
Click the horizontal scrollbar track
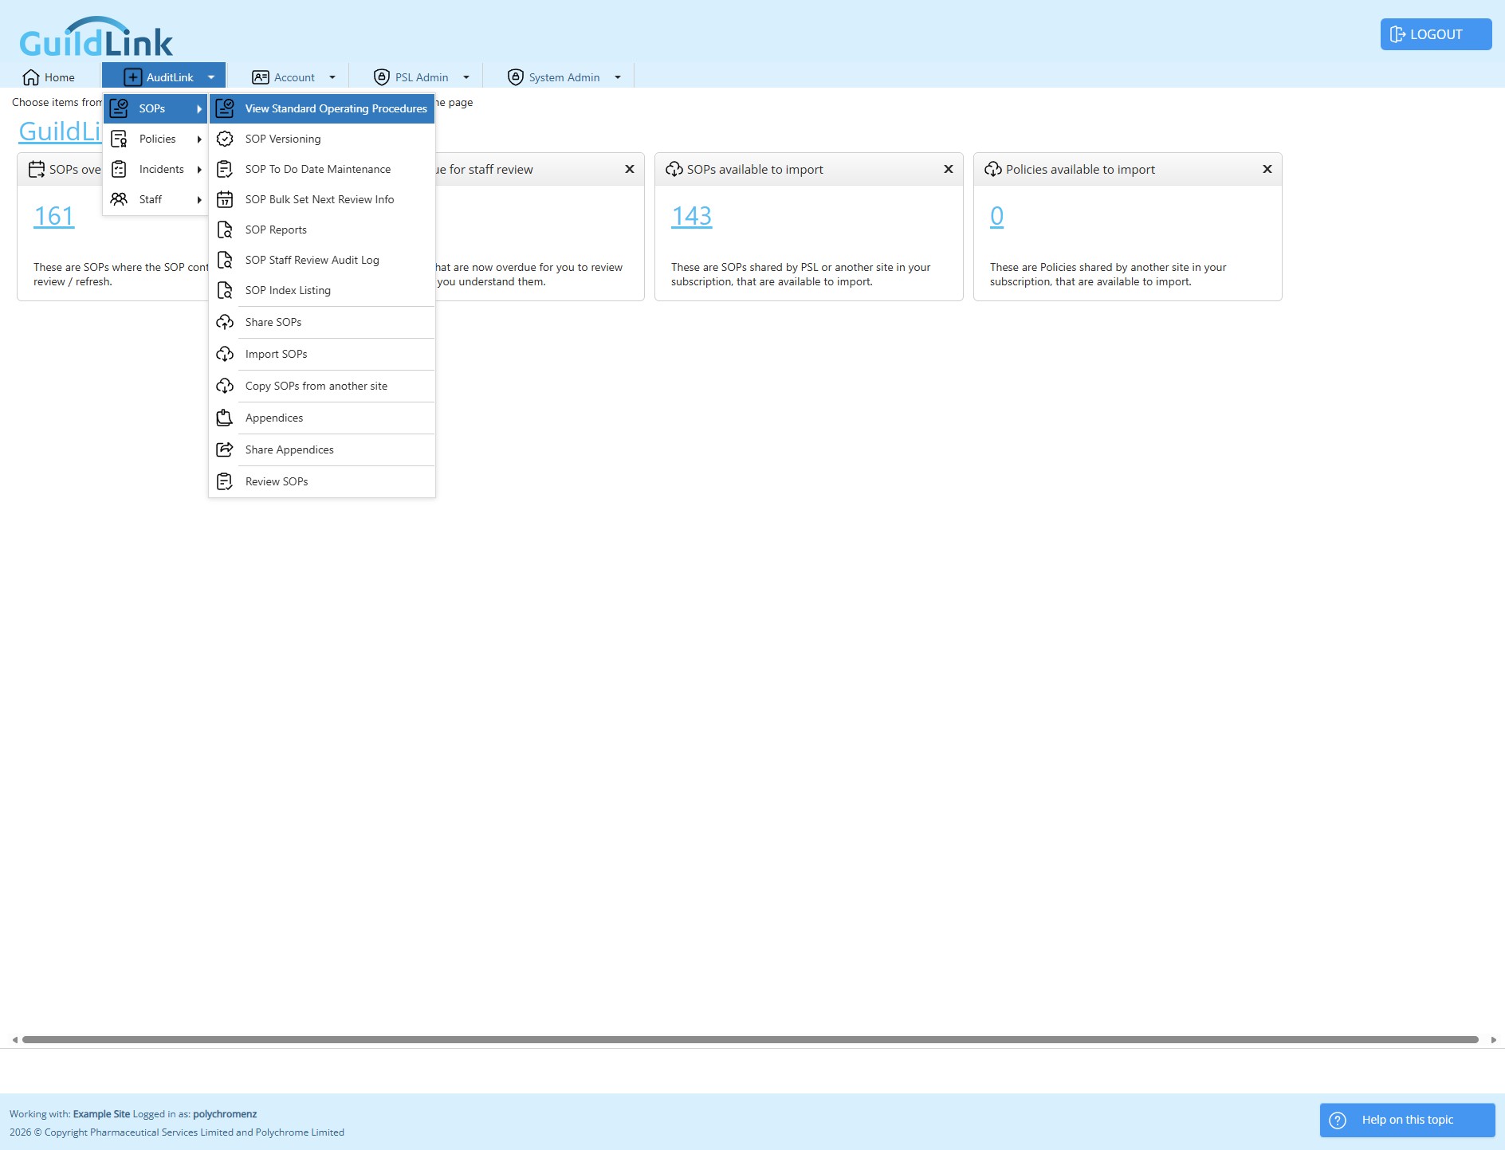coord(750,1039)
